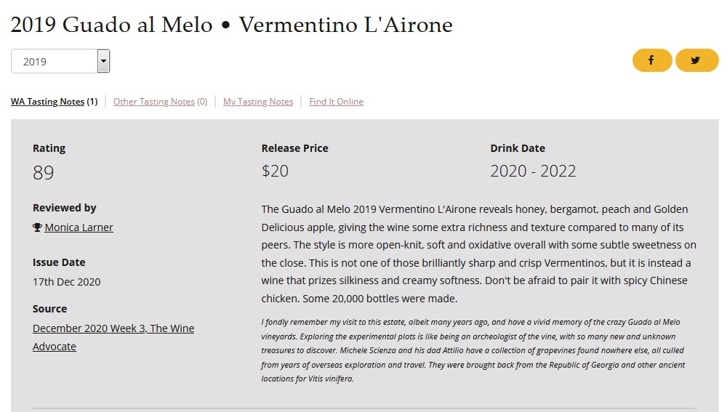Click the 2020 - 2022 drink date
727x412 pixels.
click(533, 171)
